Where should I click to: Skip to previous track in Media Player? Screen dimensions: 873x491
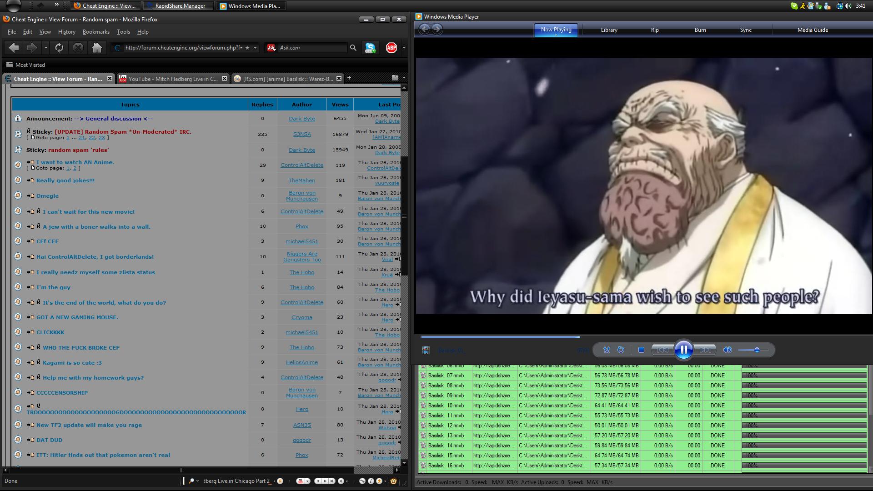(x=663, y=350)
